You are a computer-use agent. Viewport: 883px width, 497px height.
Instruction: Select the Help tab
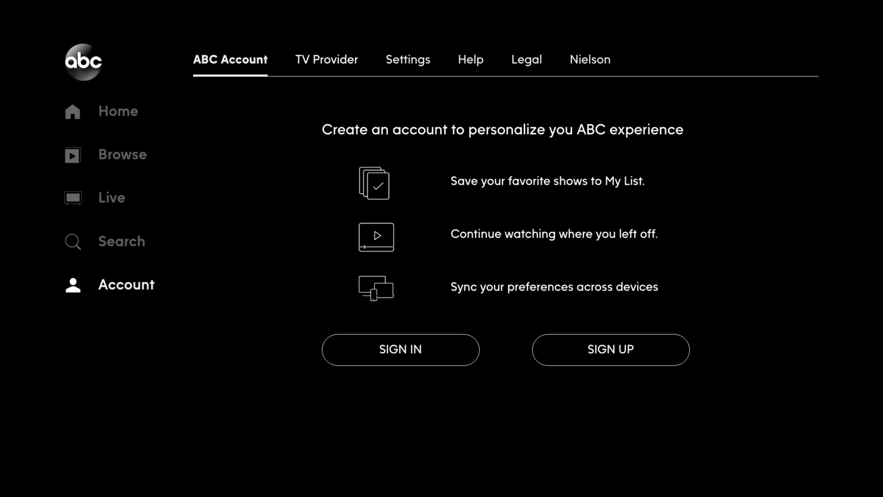click(471, 60)
